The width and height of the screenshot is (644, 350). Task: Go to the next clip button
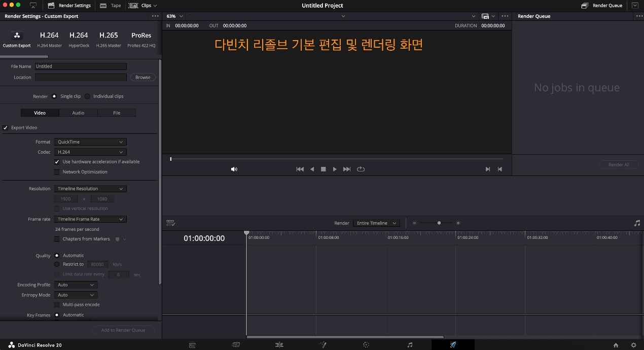488,169
